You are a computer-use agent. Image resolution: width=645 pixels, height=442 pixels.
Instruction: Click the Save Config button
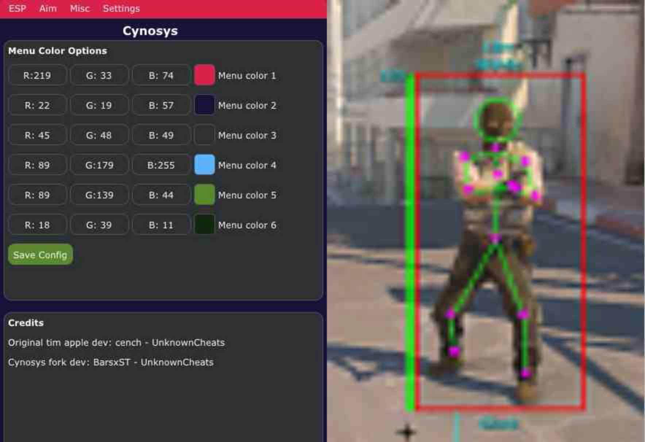click(40, 255)
